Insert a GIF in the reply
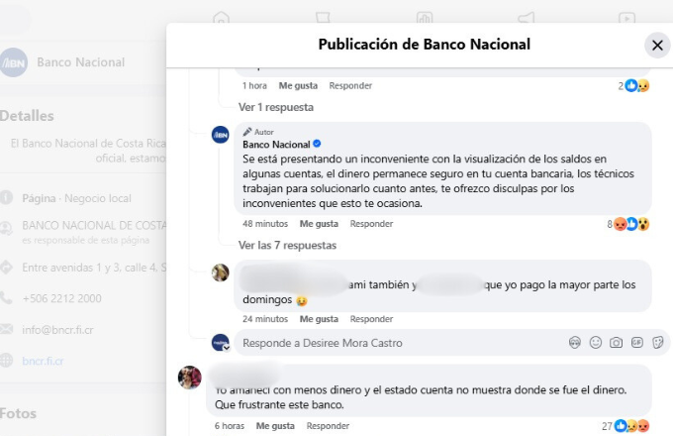The height and width of the screenshot is (436, 673). (637, 343)
